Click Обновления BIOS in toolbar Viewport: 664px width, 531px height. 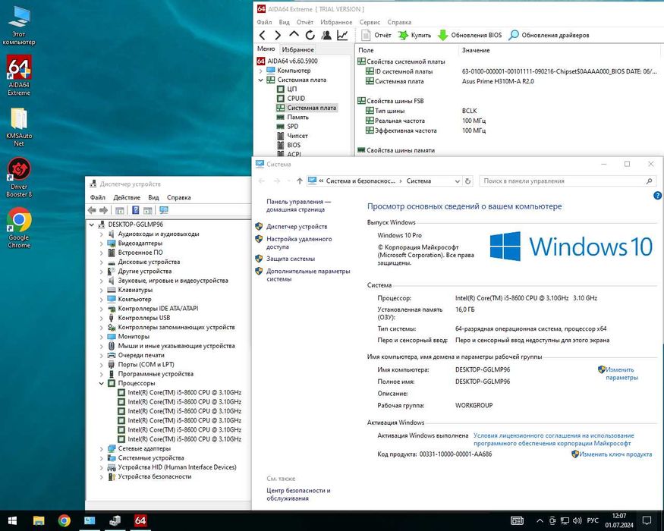tap(470, 35)
